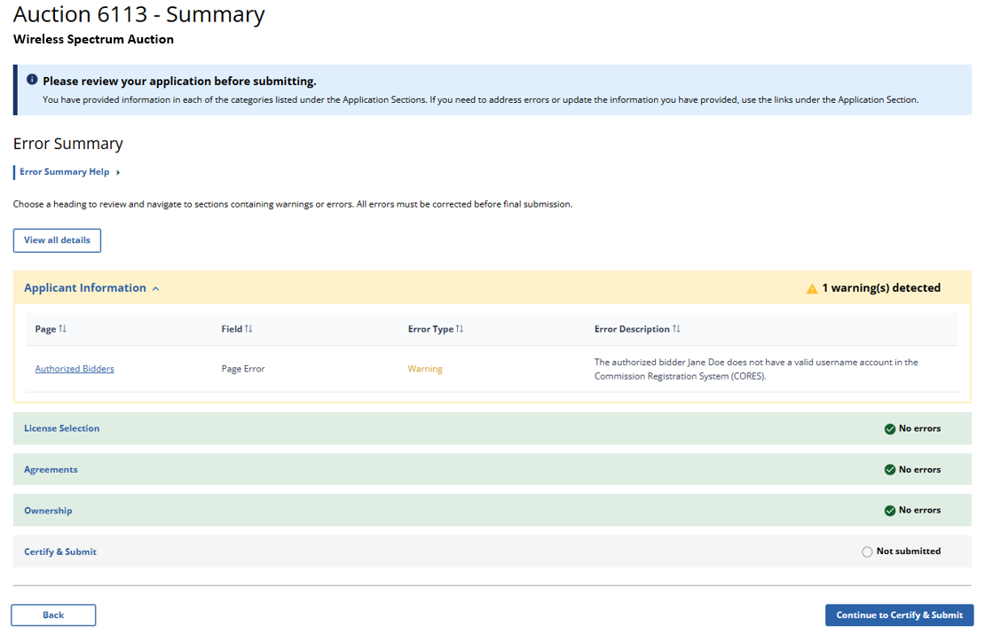985x634 pixels.
Task: Expand the License Selection section
Action: coord(61,428)
